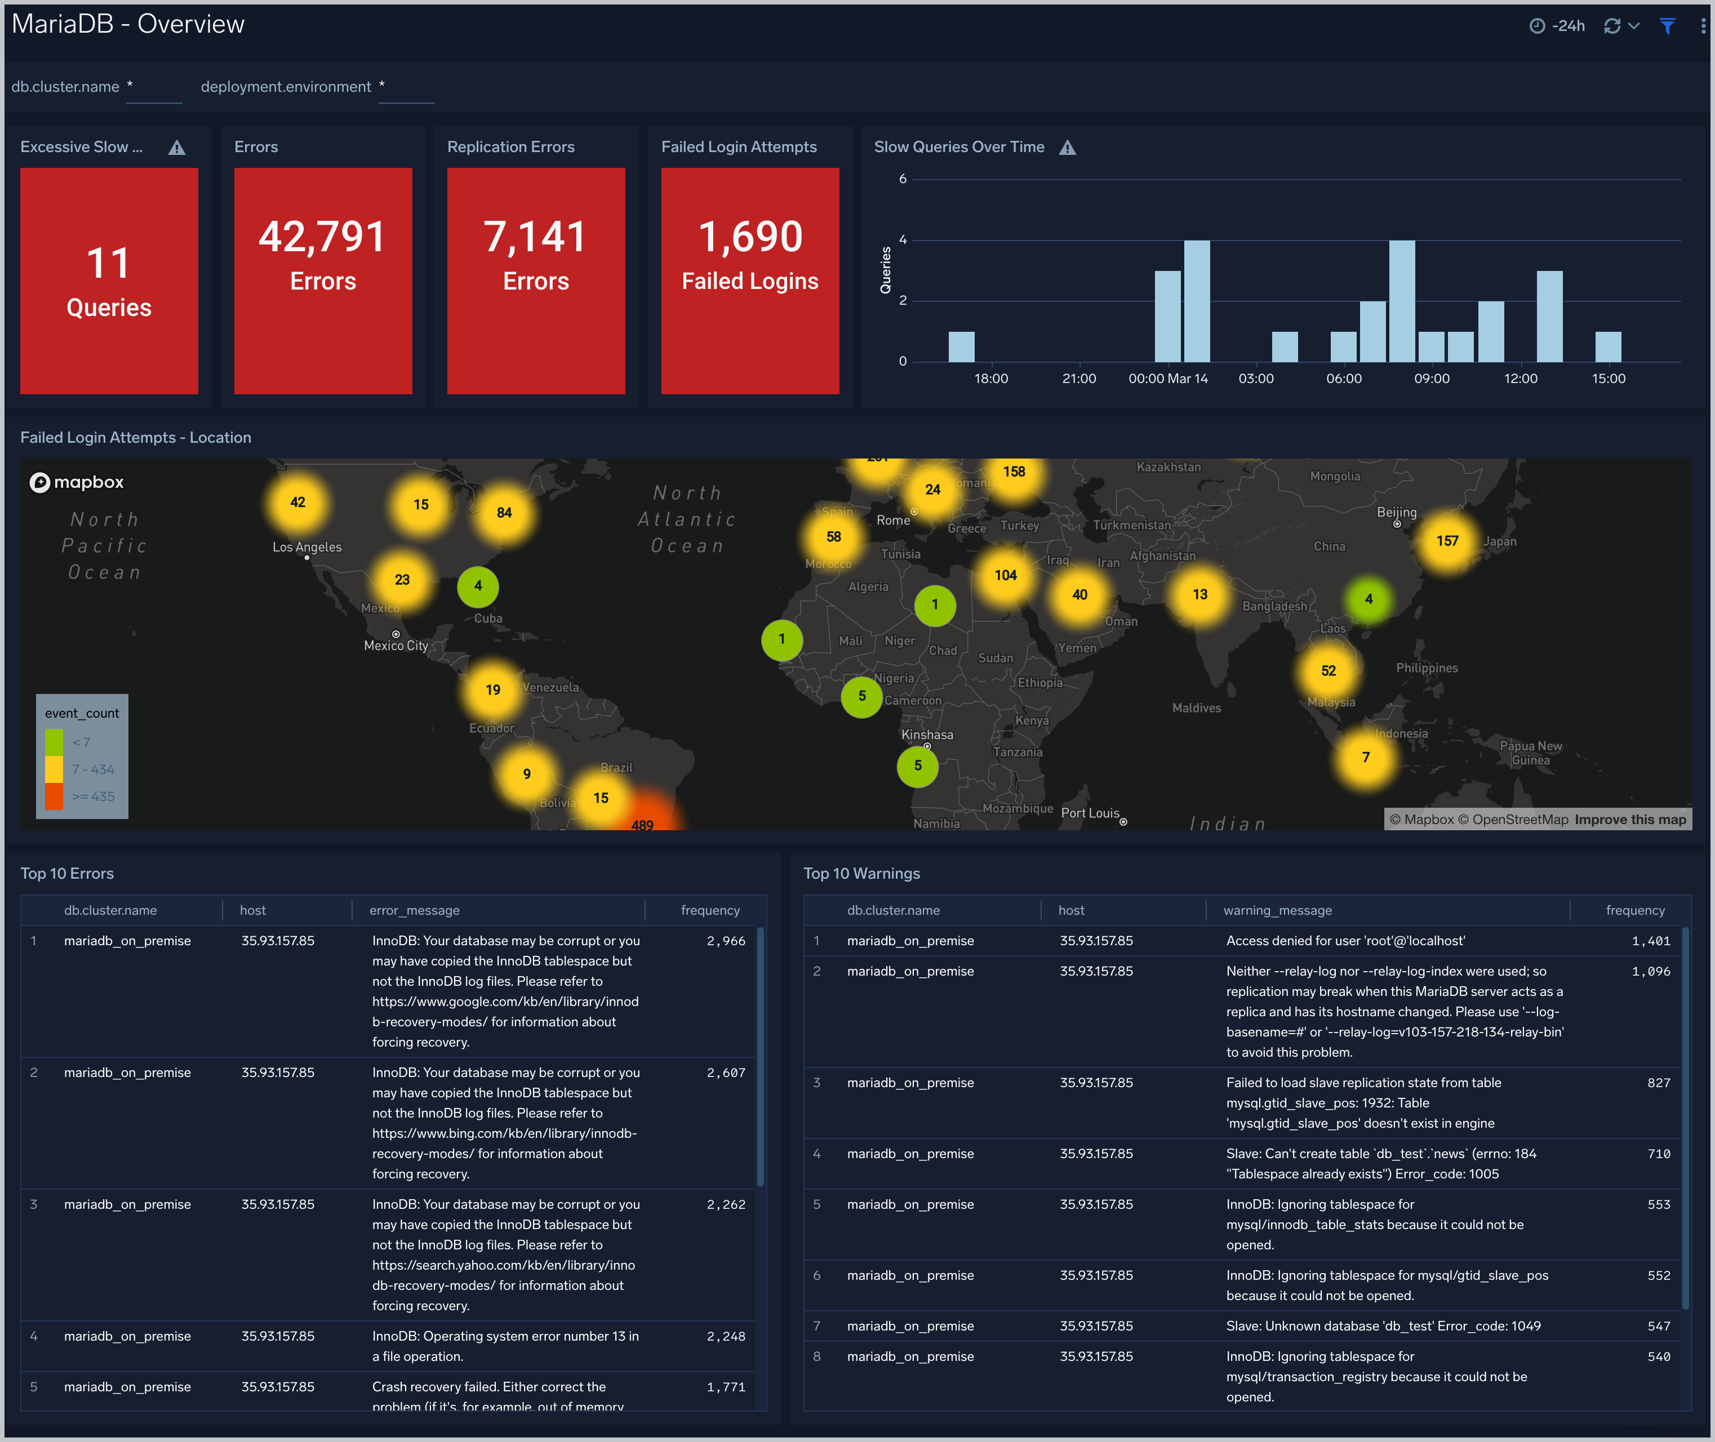The image size is (1715, 1442).
Task: Click the clock icon beside -24h
Action: pos(1537,26)
